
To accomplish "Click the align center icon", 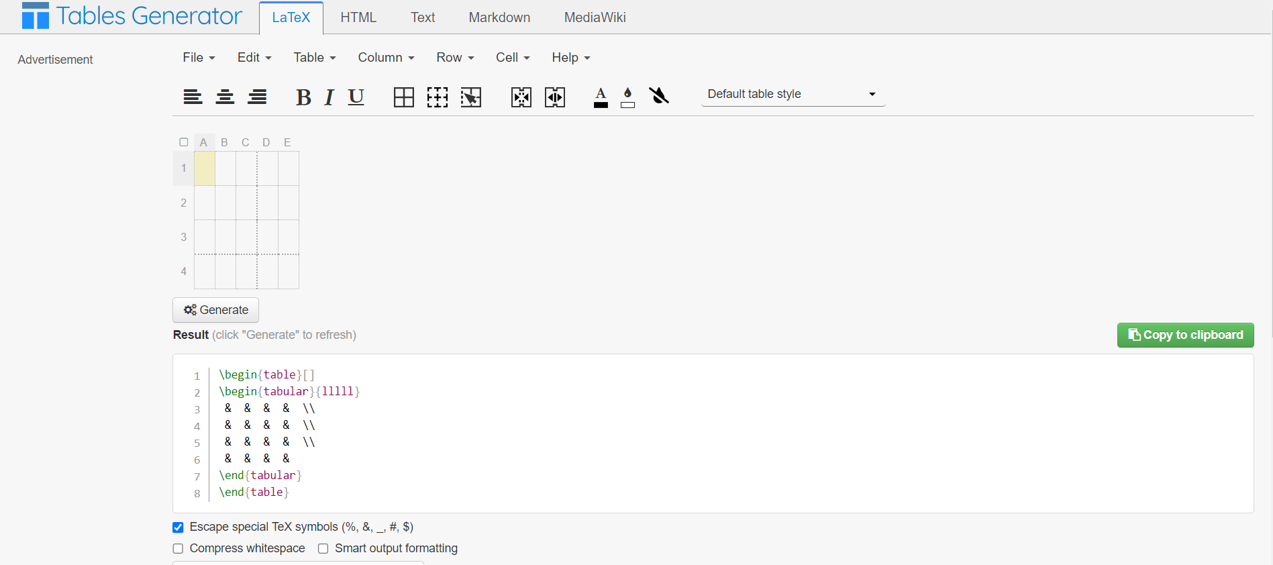I will [225, 97].
